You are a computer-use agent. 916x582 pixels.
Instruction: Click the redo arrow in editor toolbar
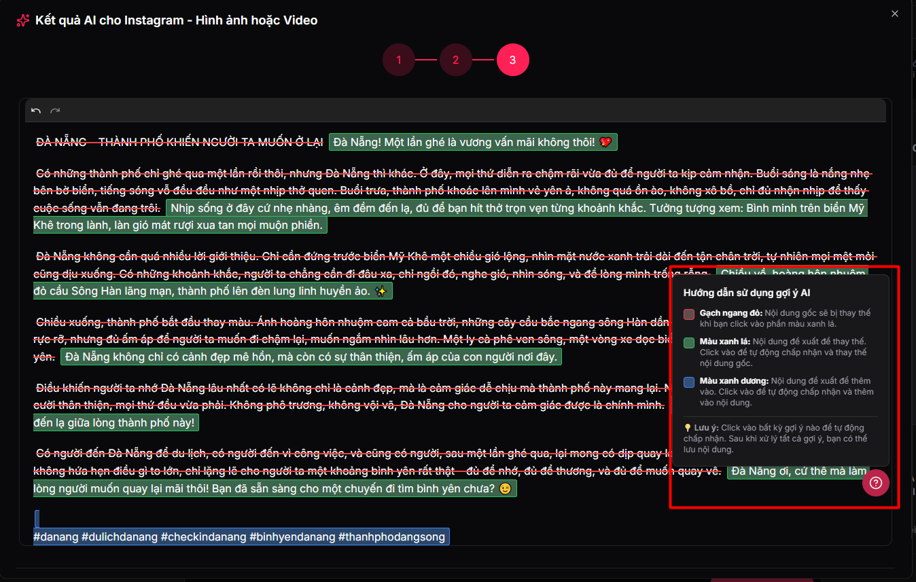[55, 111]
